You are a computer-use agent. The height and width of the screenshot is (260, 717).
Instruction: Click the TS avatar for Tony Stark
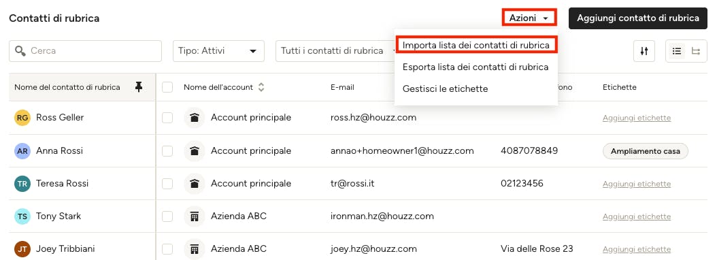click(x=22, y=216)
